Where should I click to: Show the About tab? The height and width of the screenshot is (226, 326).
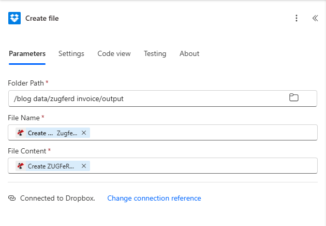189,53
